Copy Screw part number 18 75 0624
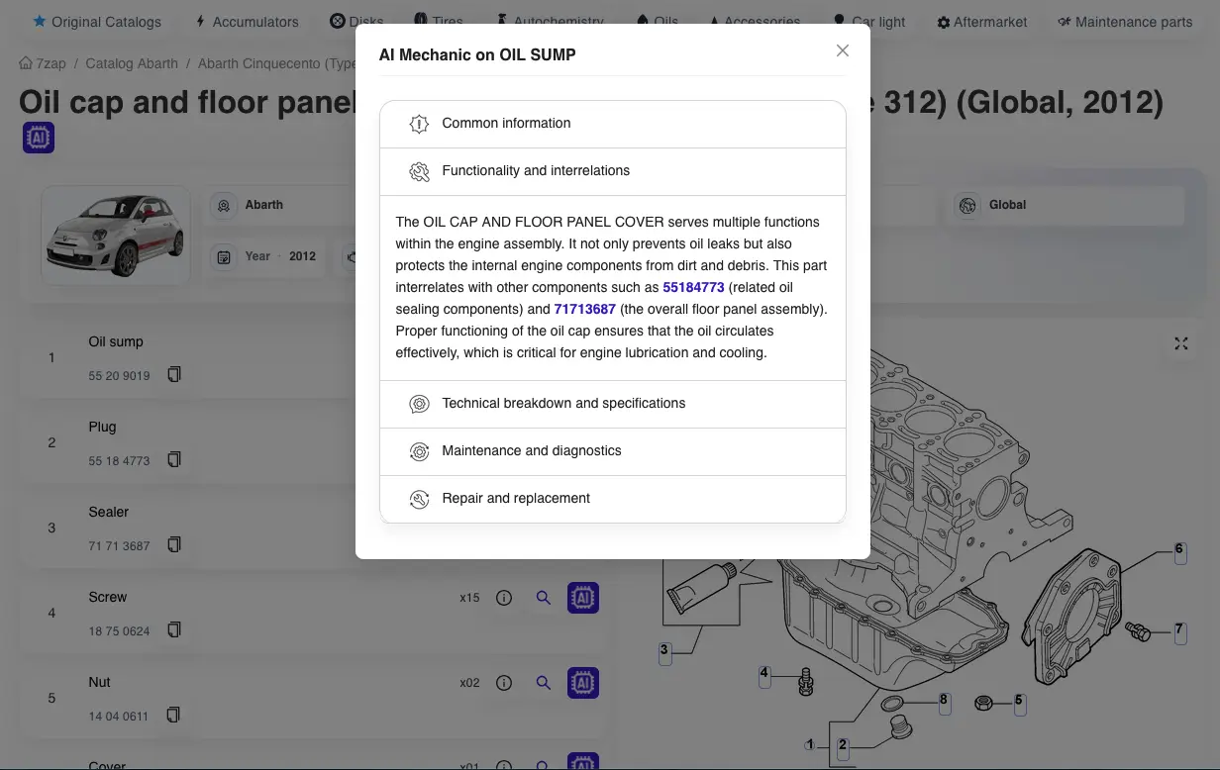The height and width of the screenshot is (770, 1220). click(x=174, y=629)
